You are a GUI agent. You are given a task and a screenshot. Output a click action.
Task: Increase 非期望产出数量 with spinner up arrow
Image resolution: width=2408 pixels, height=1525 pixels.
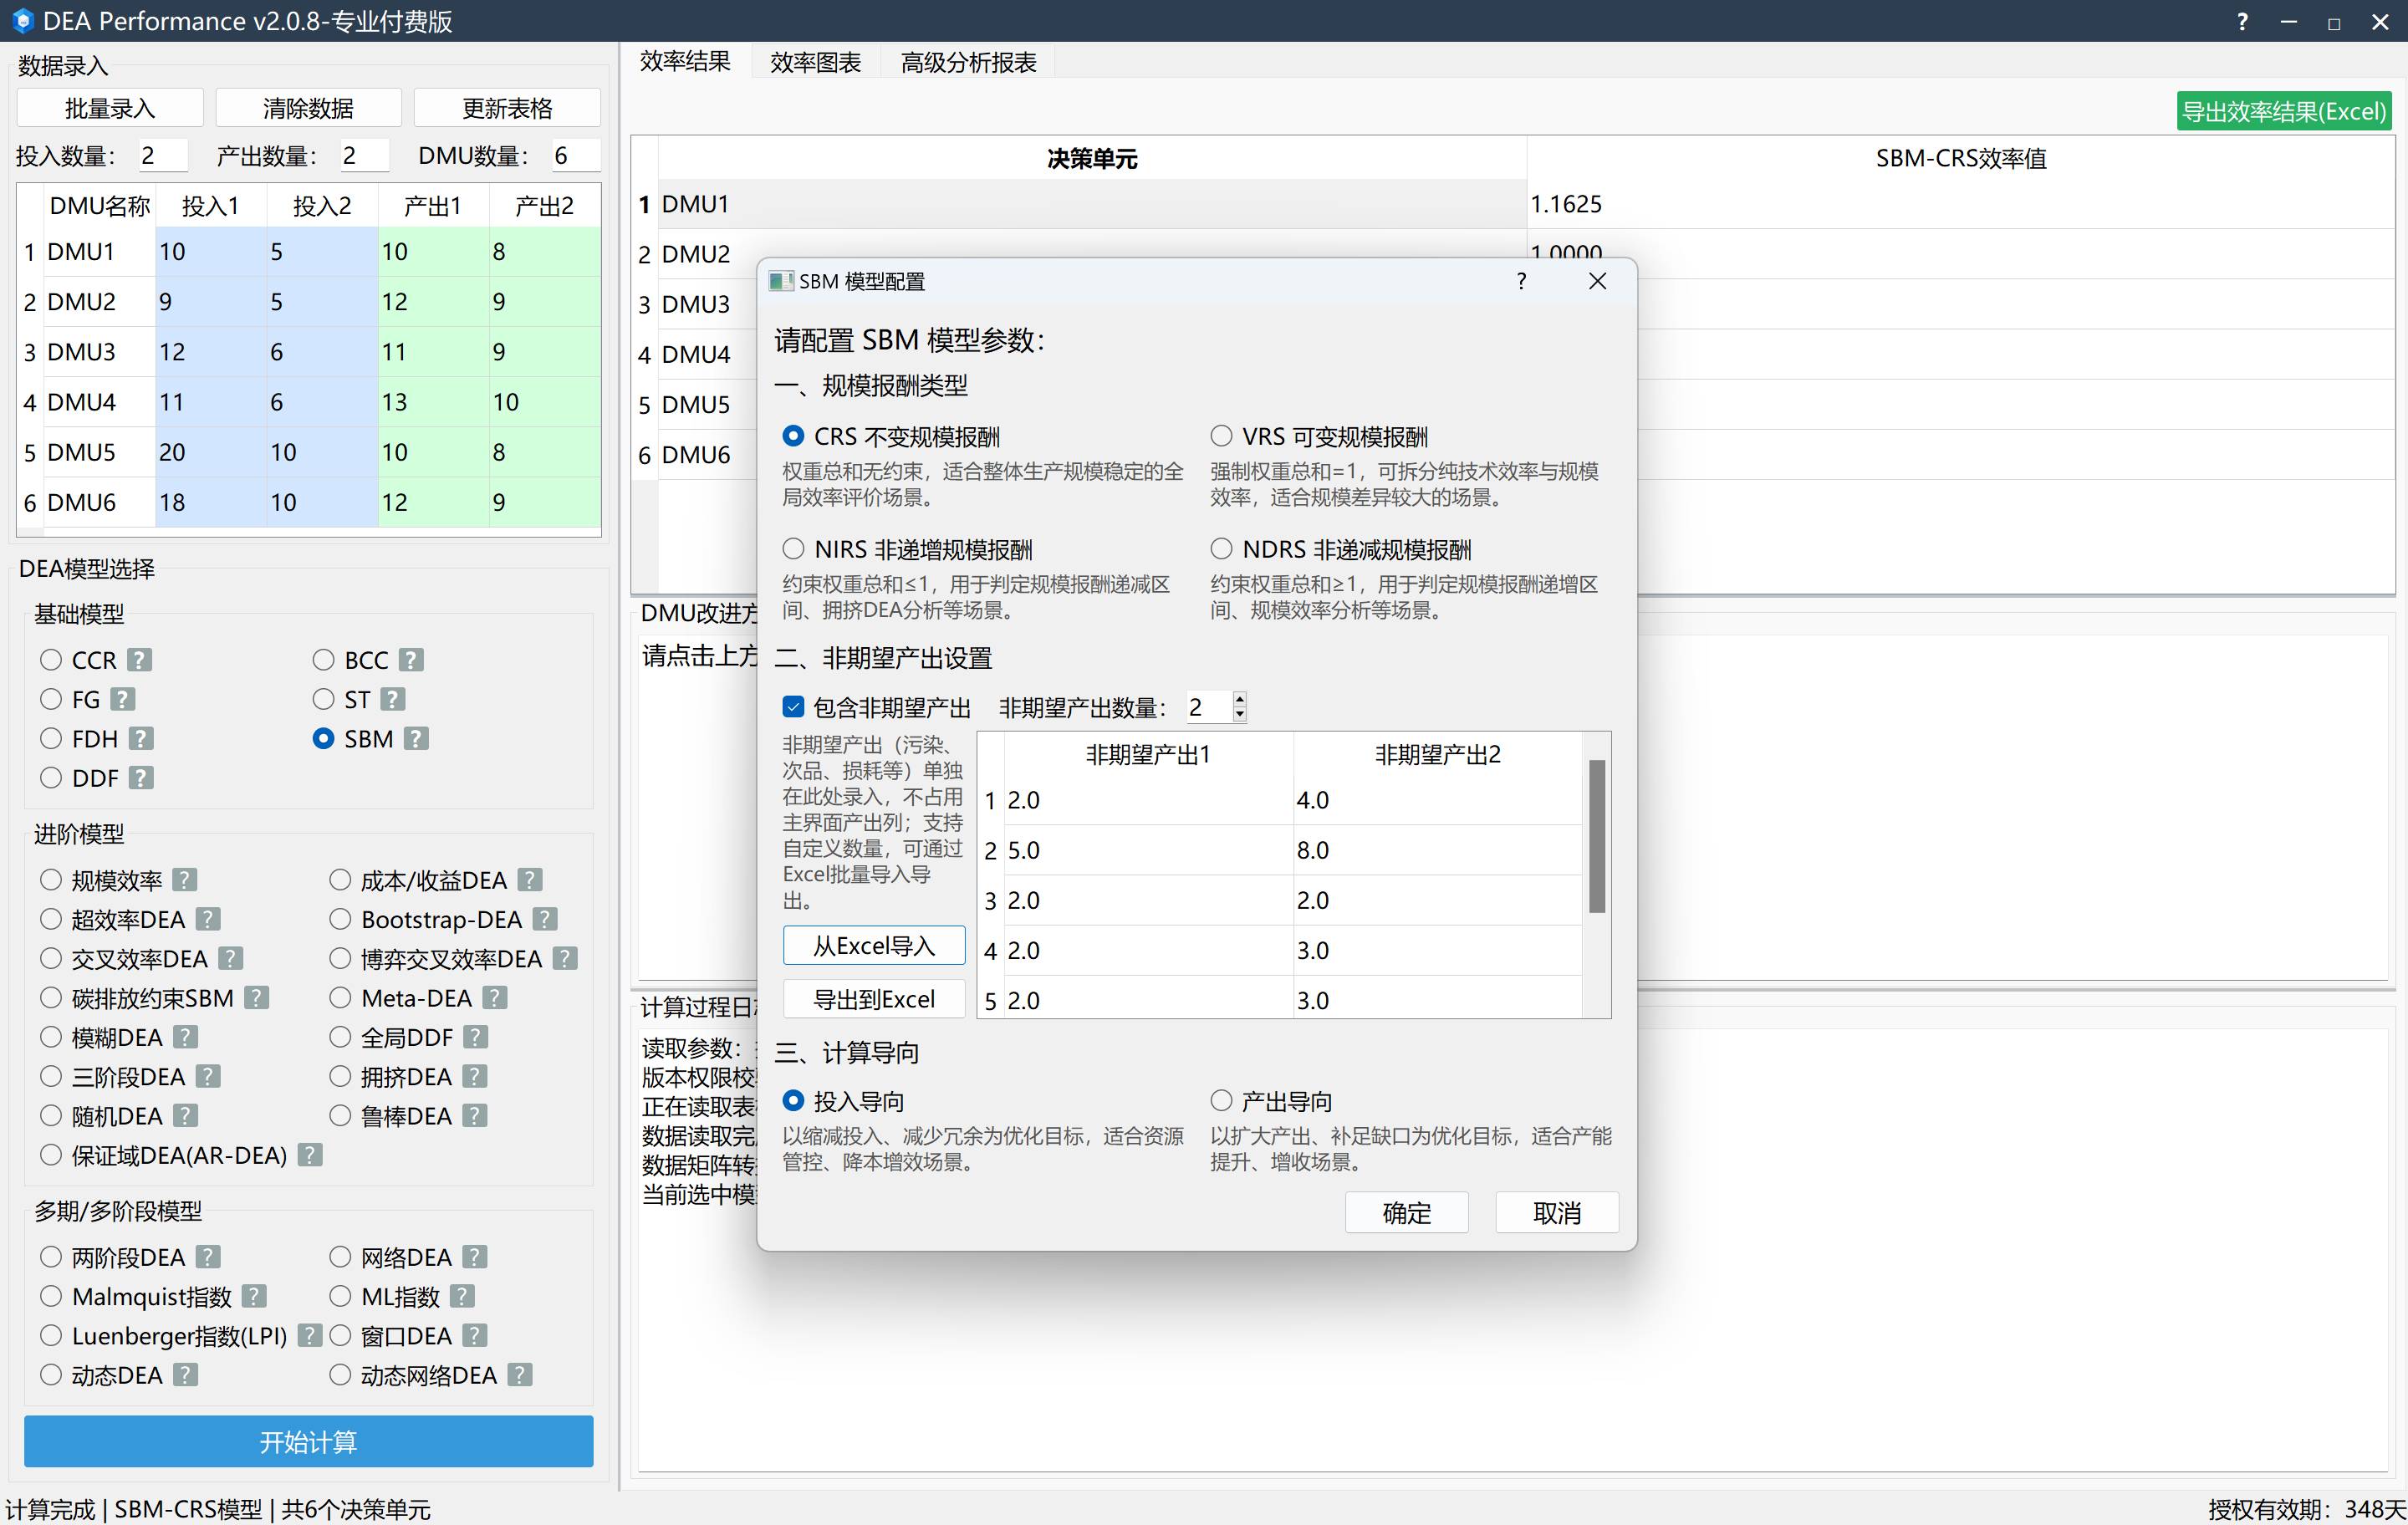(x=1240, y=698)
